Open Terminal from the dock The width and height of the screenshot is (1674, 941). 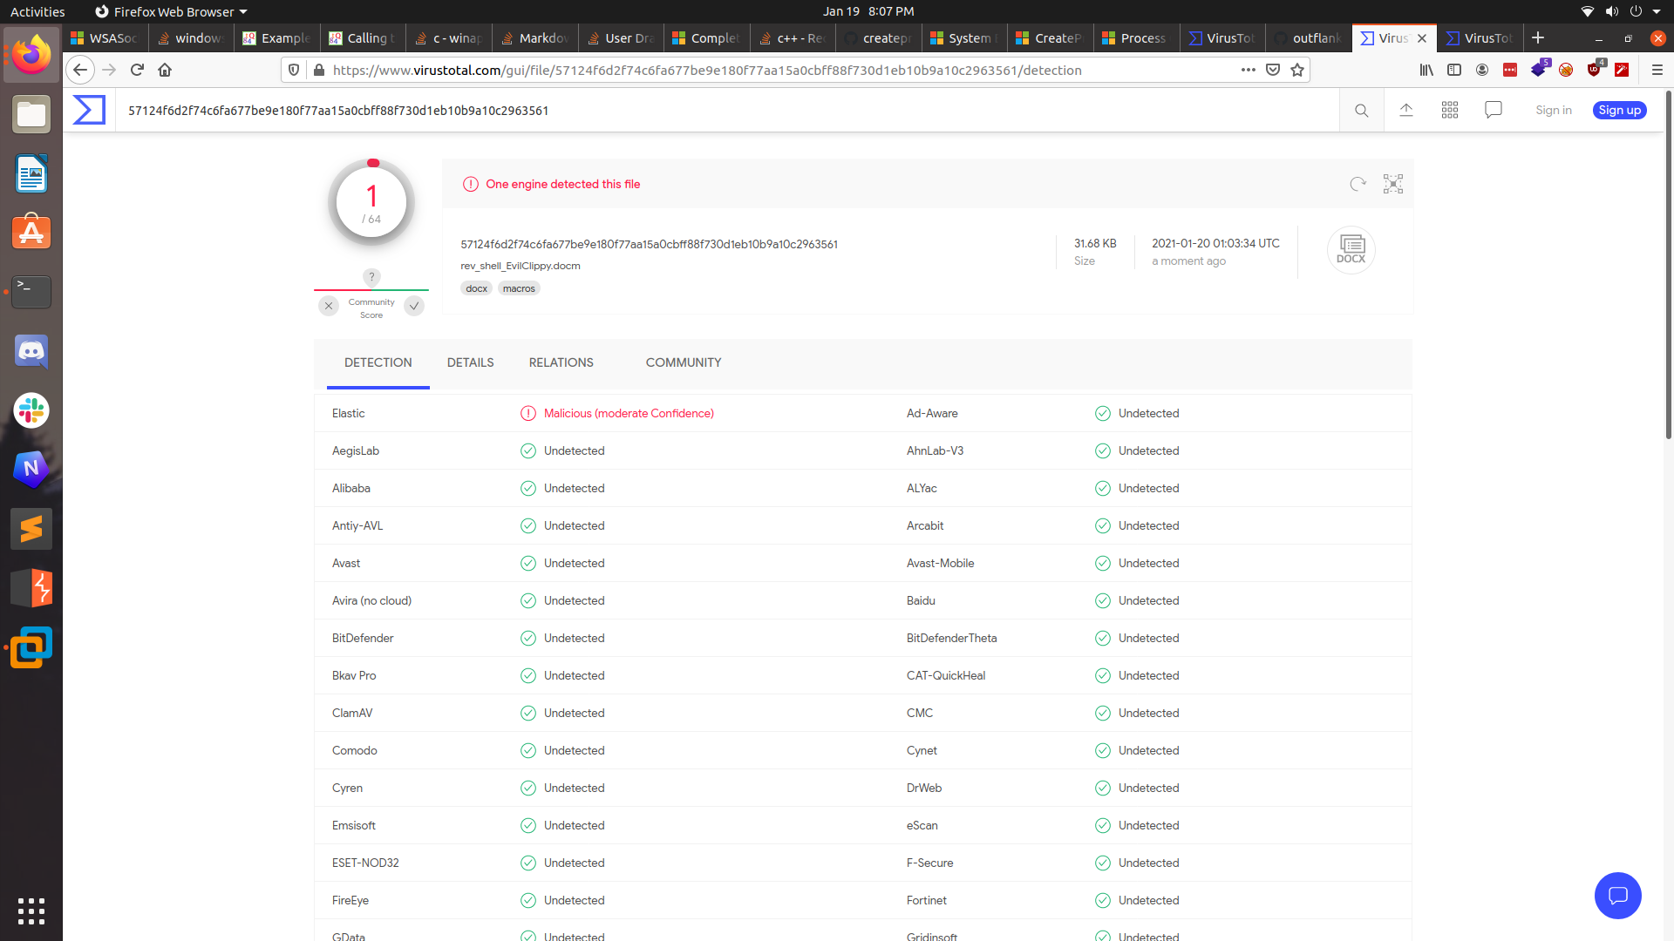coord(31,292)
